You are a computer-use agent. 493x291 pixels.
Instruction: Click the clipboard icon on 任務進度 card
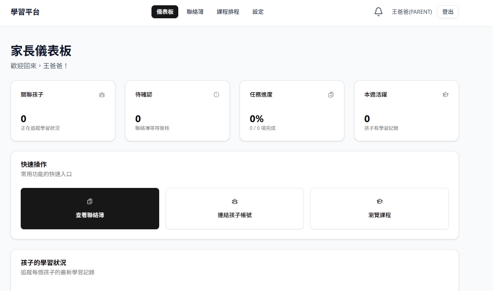point(331,95)
